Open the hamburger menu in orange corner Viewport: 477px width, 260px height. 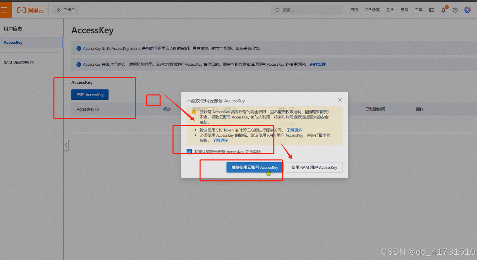click(x=4, y=10)
